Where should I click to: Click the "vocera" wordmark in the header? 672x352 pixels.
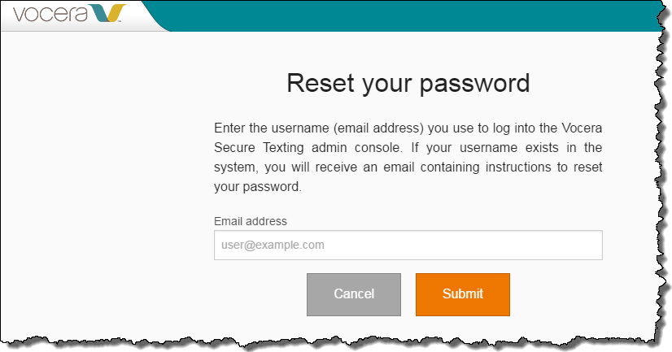[49, 15]
